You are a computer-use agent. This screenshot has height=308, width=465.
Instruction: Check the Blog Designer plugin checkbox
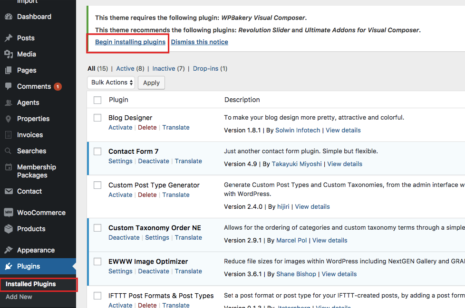click(x=97, y=118)
